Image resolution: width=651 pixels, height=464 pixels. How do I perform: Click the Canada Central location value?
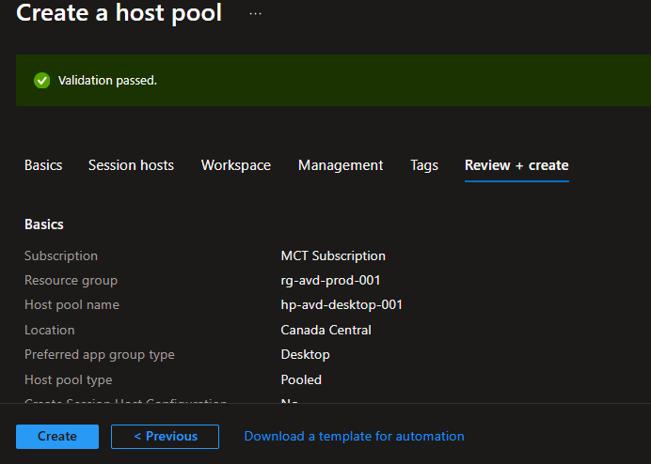(x=325, y=331)
